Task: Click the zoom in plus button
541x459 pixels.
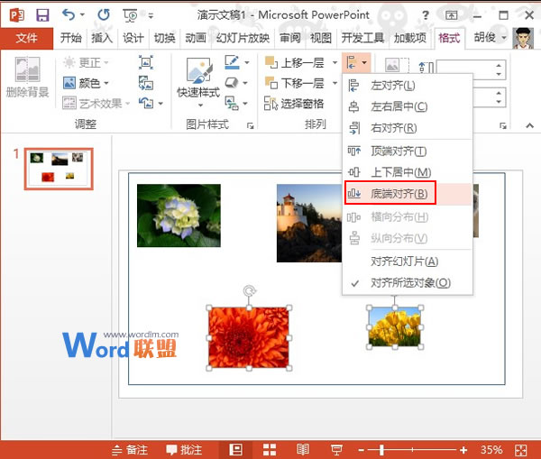Action: click(x=463, y=450)
